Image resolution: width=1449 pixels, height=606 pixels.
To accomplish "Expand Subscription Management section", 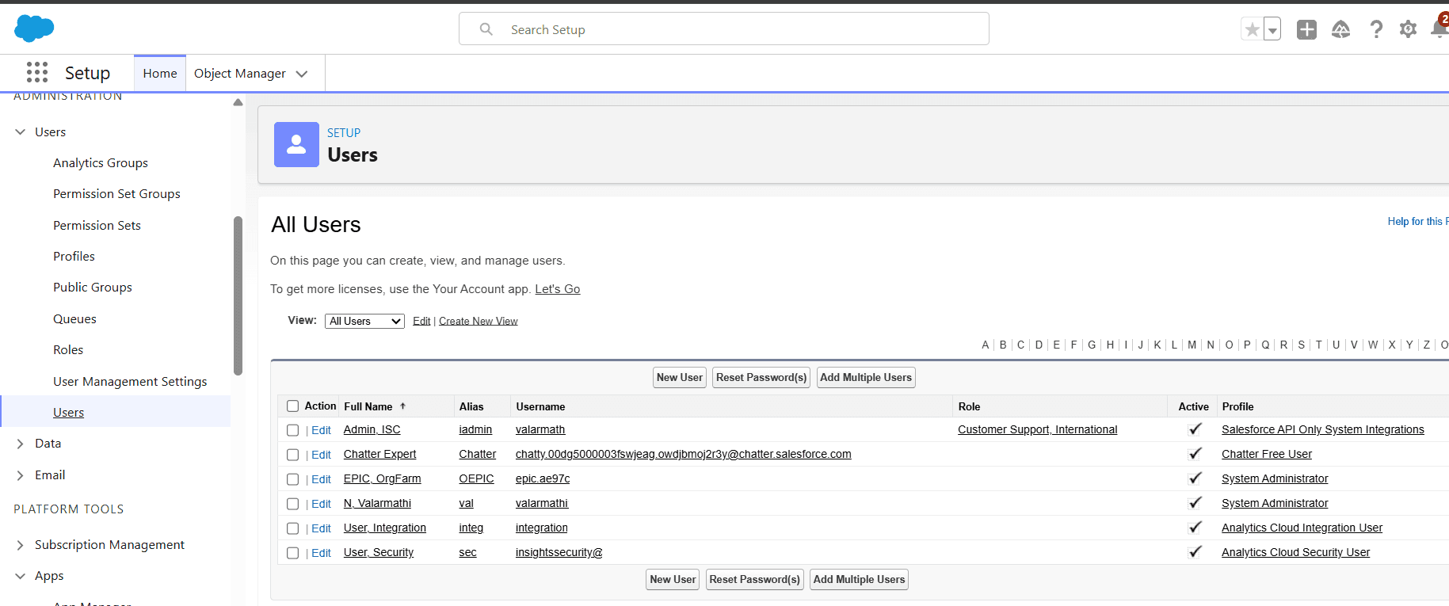I will [21, 545].
